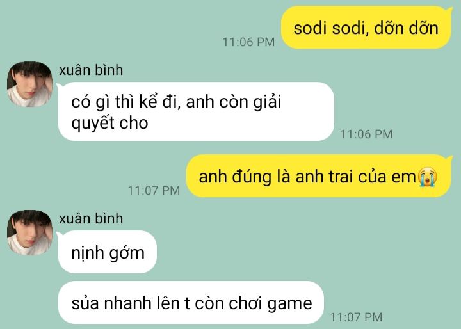
Task: Tap xuân bình's avatar beside "nịnh gớm"
Action: click(29, 232)
